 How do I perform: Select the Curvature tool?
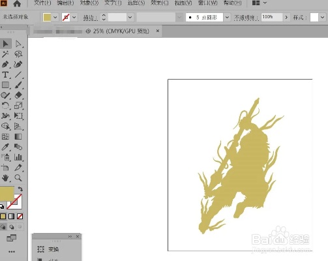(18, 65)
